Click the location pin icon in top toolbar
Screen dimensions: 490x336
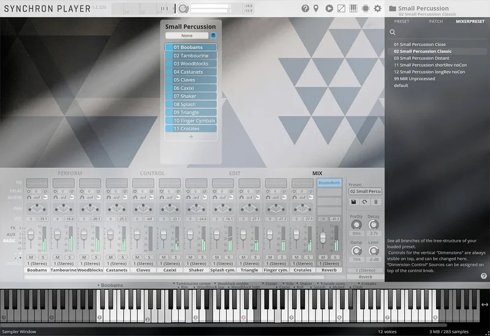click(x=316, y=9)
